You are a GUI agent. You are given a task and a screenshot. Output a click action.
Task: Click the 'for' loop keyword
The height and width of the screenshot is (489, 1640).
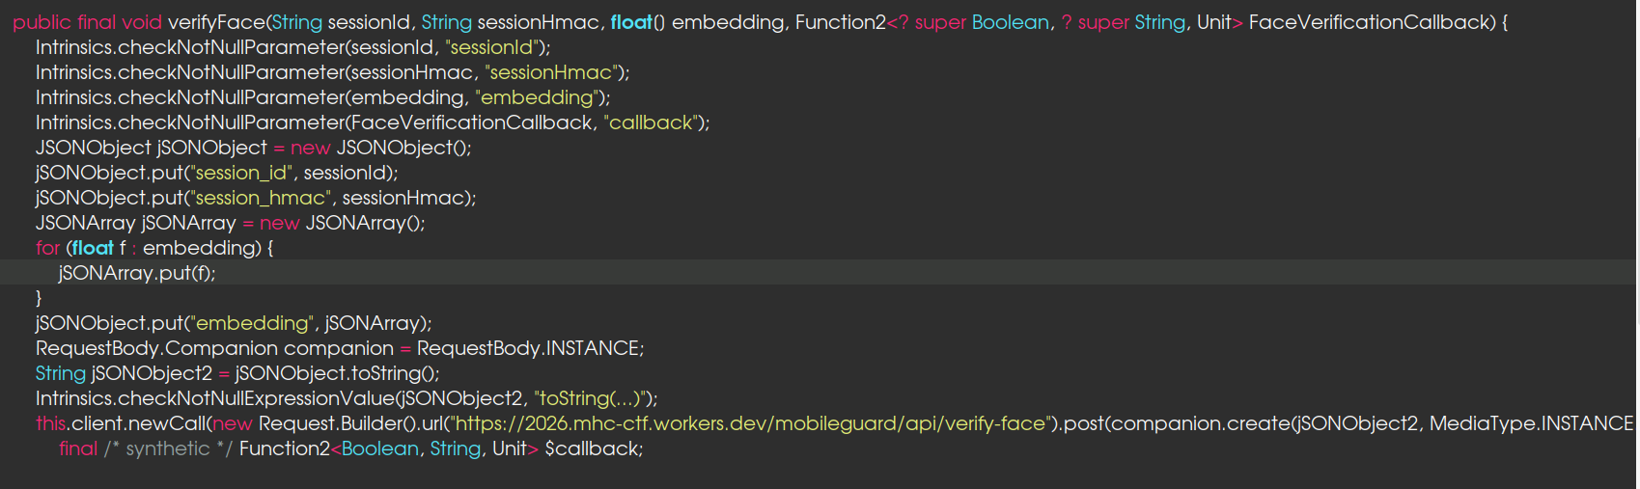point(47,248)
